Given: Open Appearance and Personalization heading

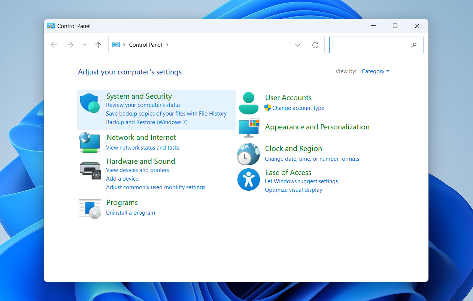Looking at the screenshot, I should (x=317, y=127).
